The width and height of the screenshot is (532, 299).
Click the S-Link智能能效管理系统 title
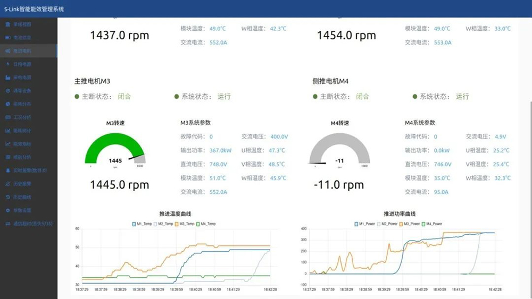point(34,8)
